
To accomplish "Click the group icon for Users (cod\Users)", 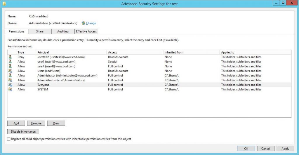I will 10,71.
